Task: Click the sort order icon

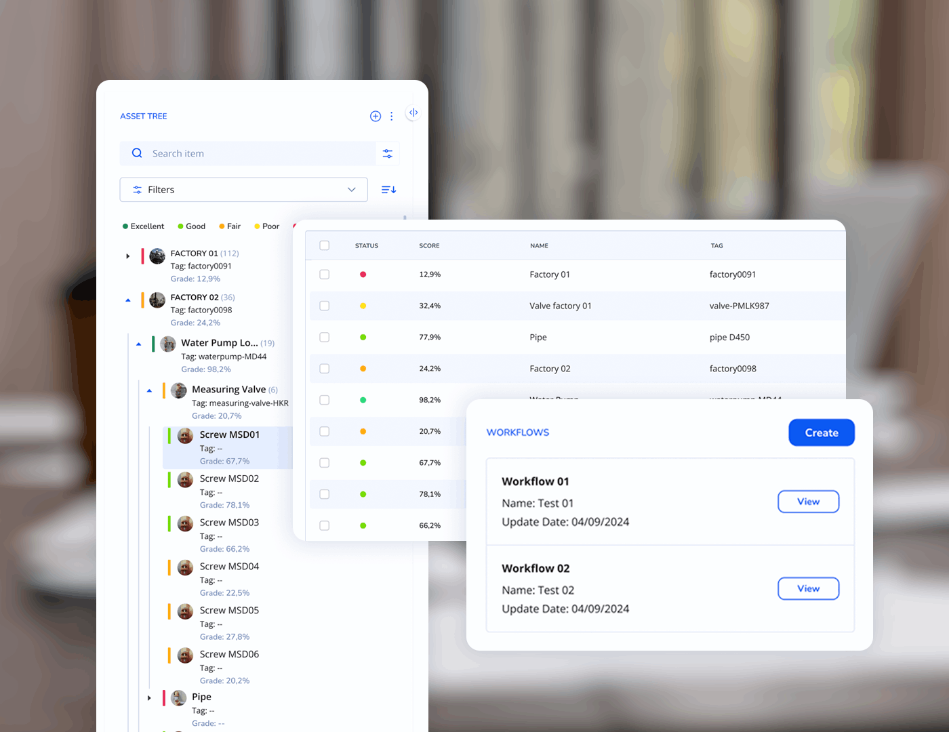Action: pos(388,190)
